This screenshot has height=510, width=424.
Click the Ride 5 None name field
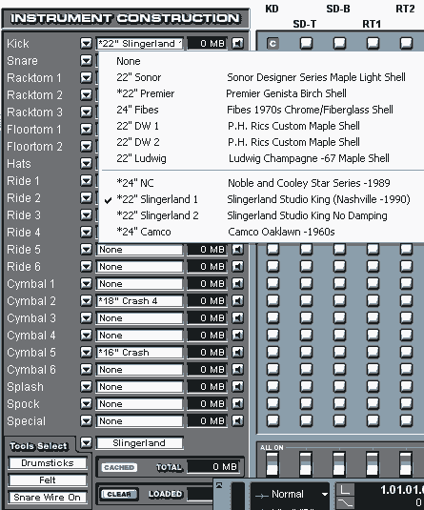tap(139, 250)
